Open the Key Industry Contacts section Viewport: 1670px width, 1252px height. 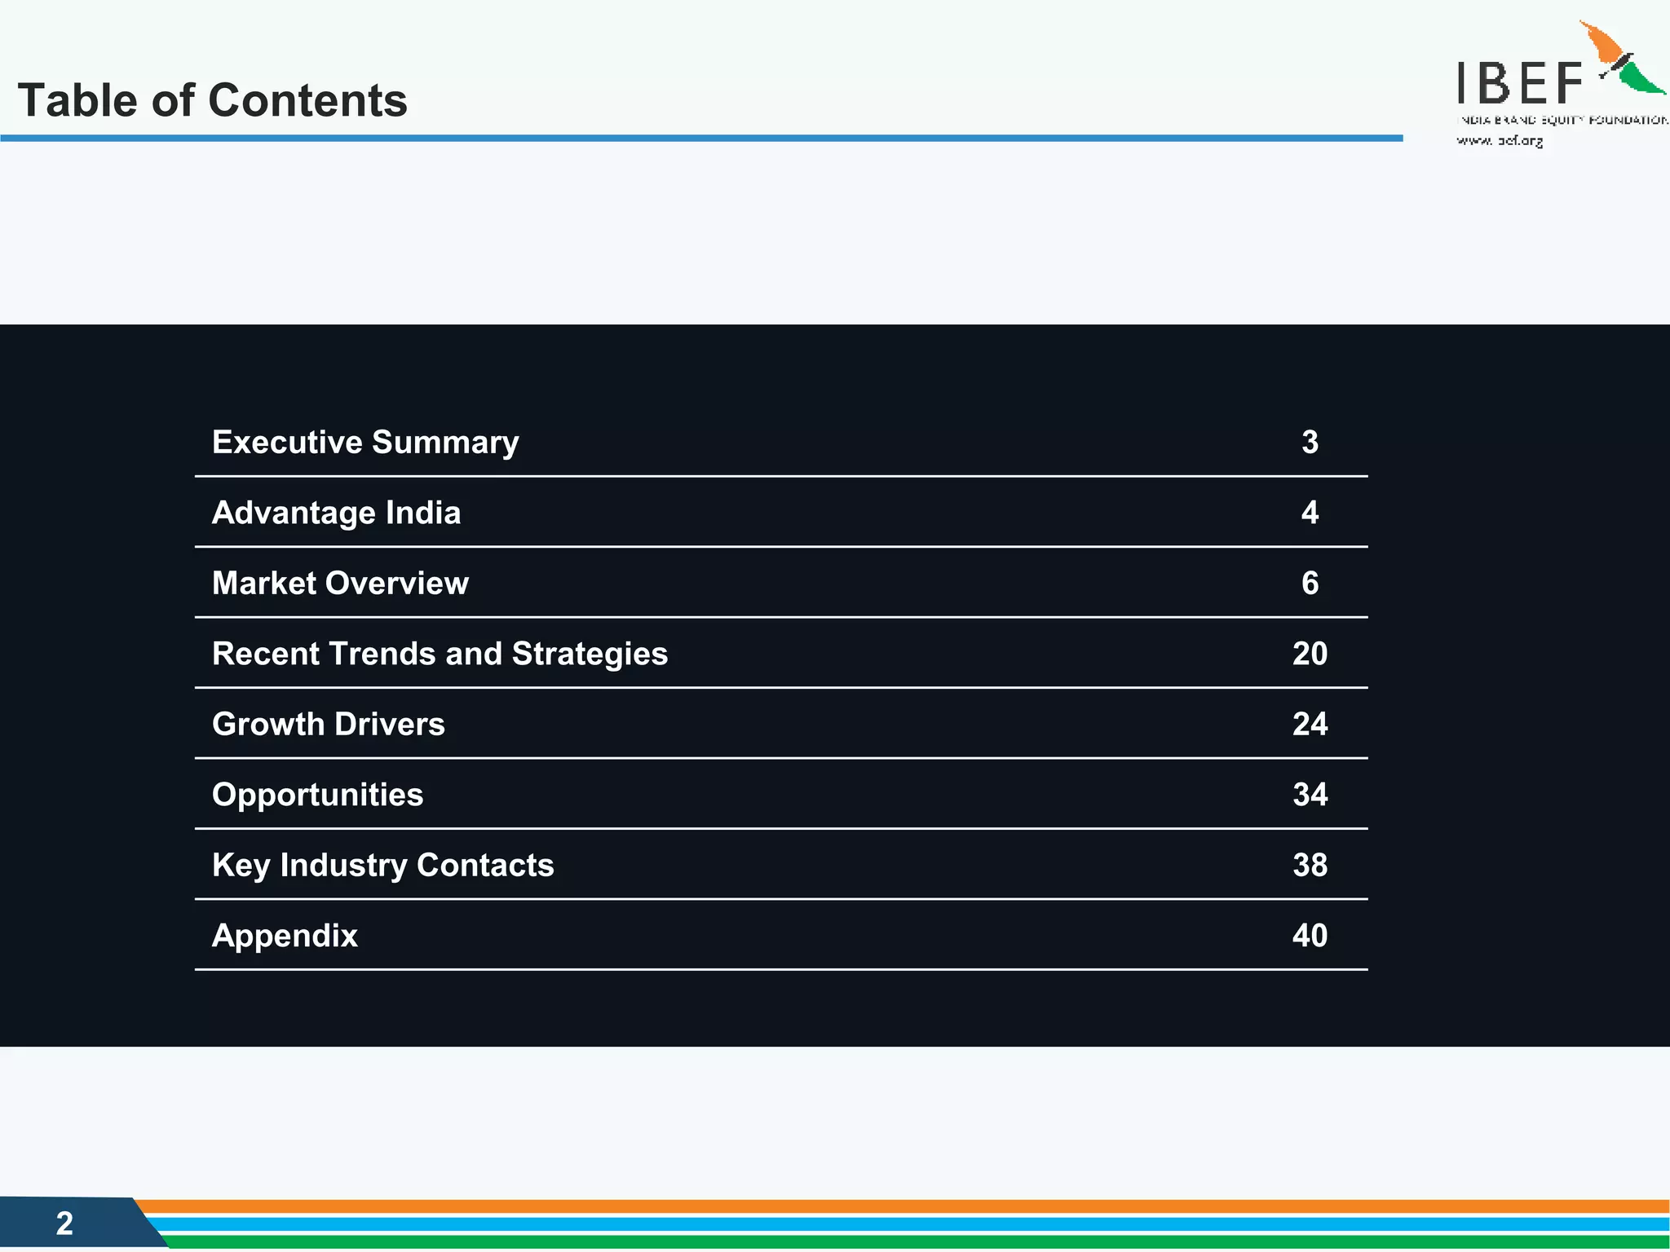pyautogui.click(x=382, y=865)
